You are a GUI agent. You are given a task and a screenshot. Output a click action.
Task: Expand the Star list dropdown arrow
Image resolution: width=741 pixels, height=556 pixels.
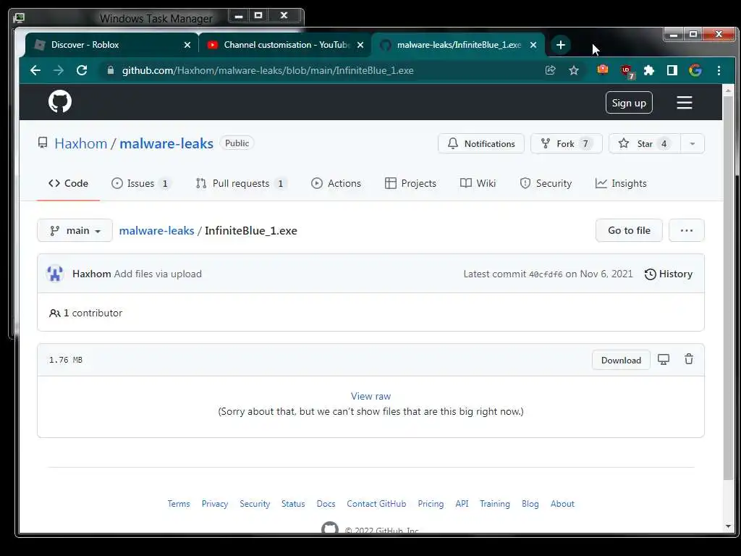(x=693, y=144)
